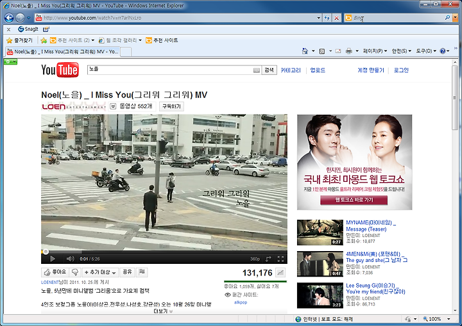Click the 구독하기 subscribe button
Screen dimensions: 462x326
coord(171,106)
